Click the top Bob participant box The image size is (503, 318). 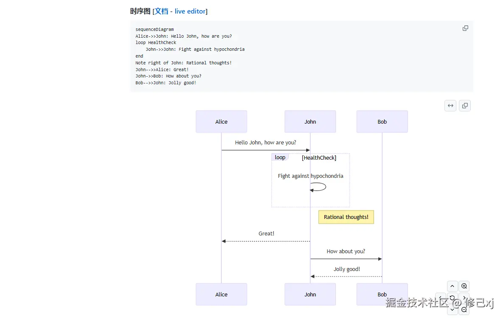382,122
